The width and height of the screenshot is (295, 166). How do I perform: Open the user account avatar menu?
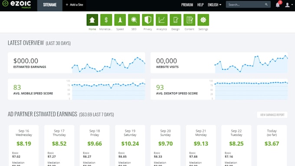[289, 5]
